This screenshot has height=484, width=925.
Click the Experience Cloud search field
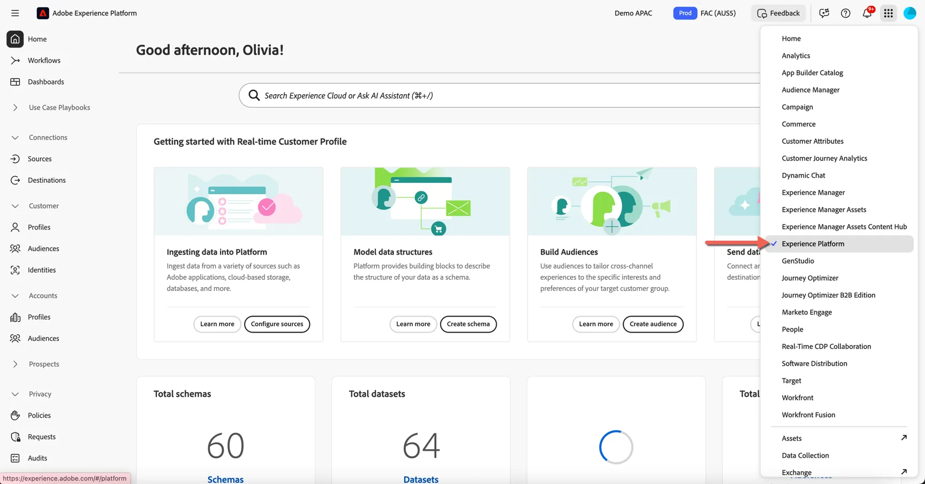tap(500, 95)
